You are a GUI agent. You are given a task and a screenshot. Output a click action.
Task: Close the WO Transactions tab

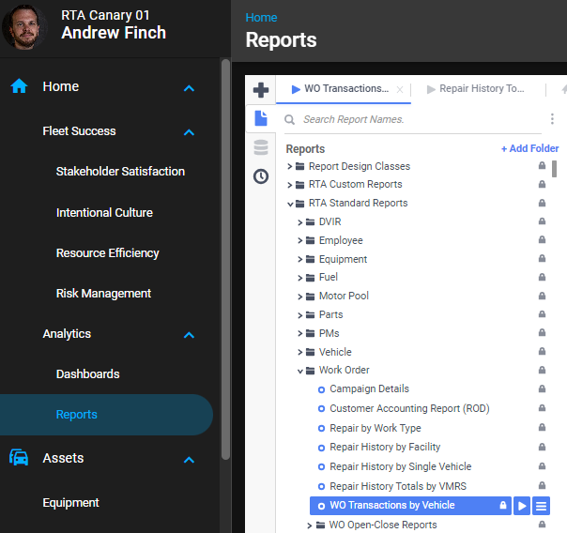(x=400, y=90)
